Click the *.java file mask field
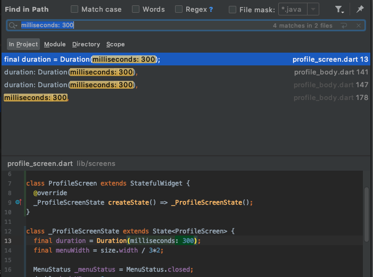Image resolution: width=373 pixels, height=277 pixels. pyautogui.click(x=293, y=9)
